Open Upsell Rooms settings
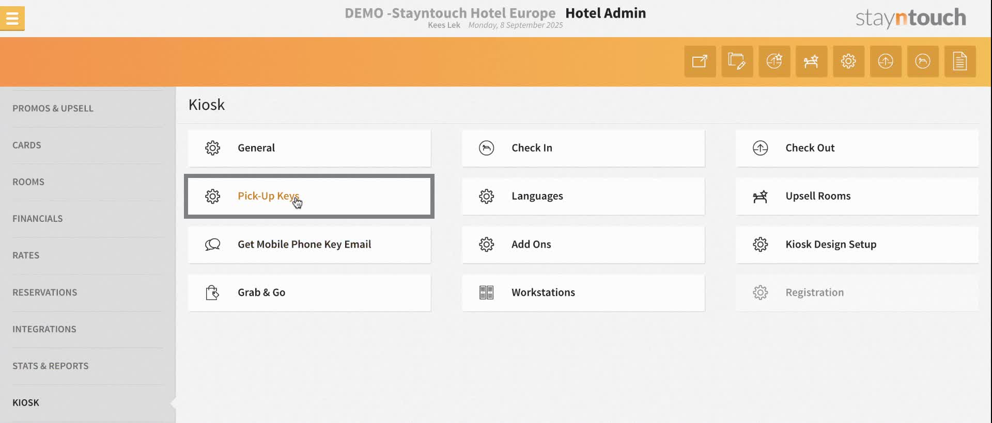Viewport: 992px width, 423px height. click(857, 196)
